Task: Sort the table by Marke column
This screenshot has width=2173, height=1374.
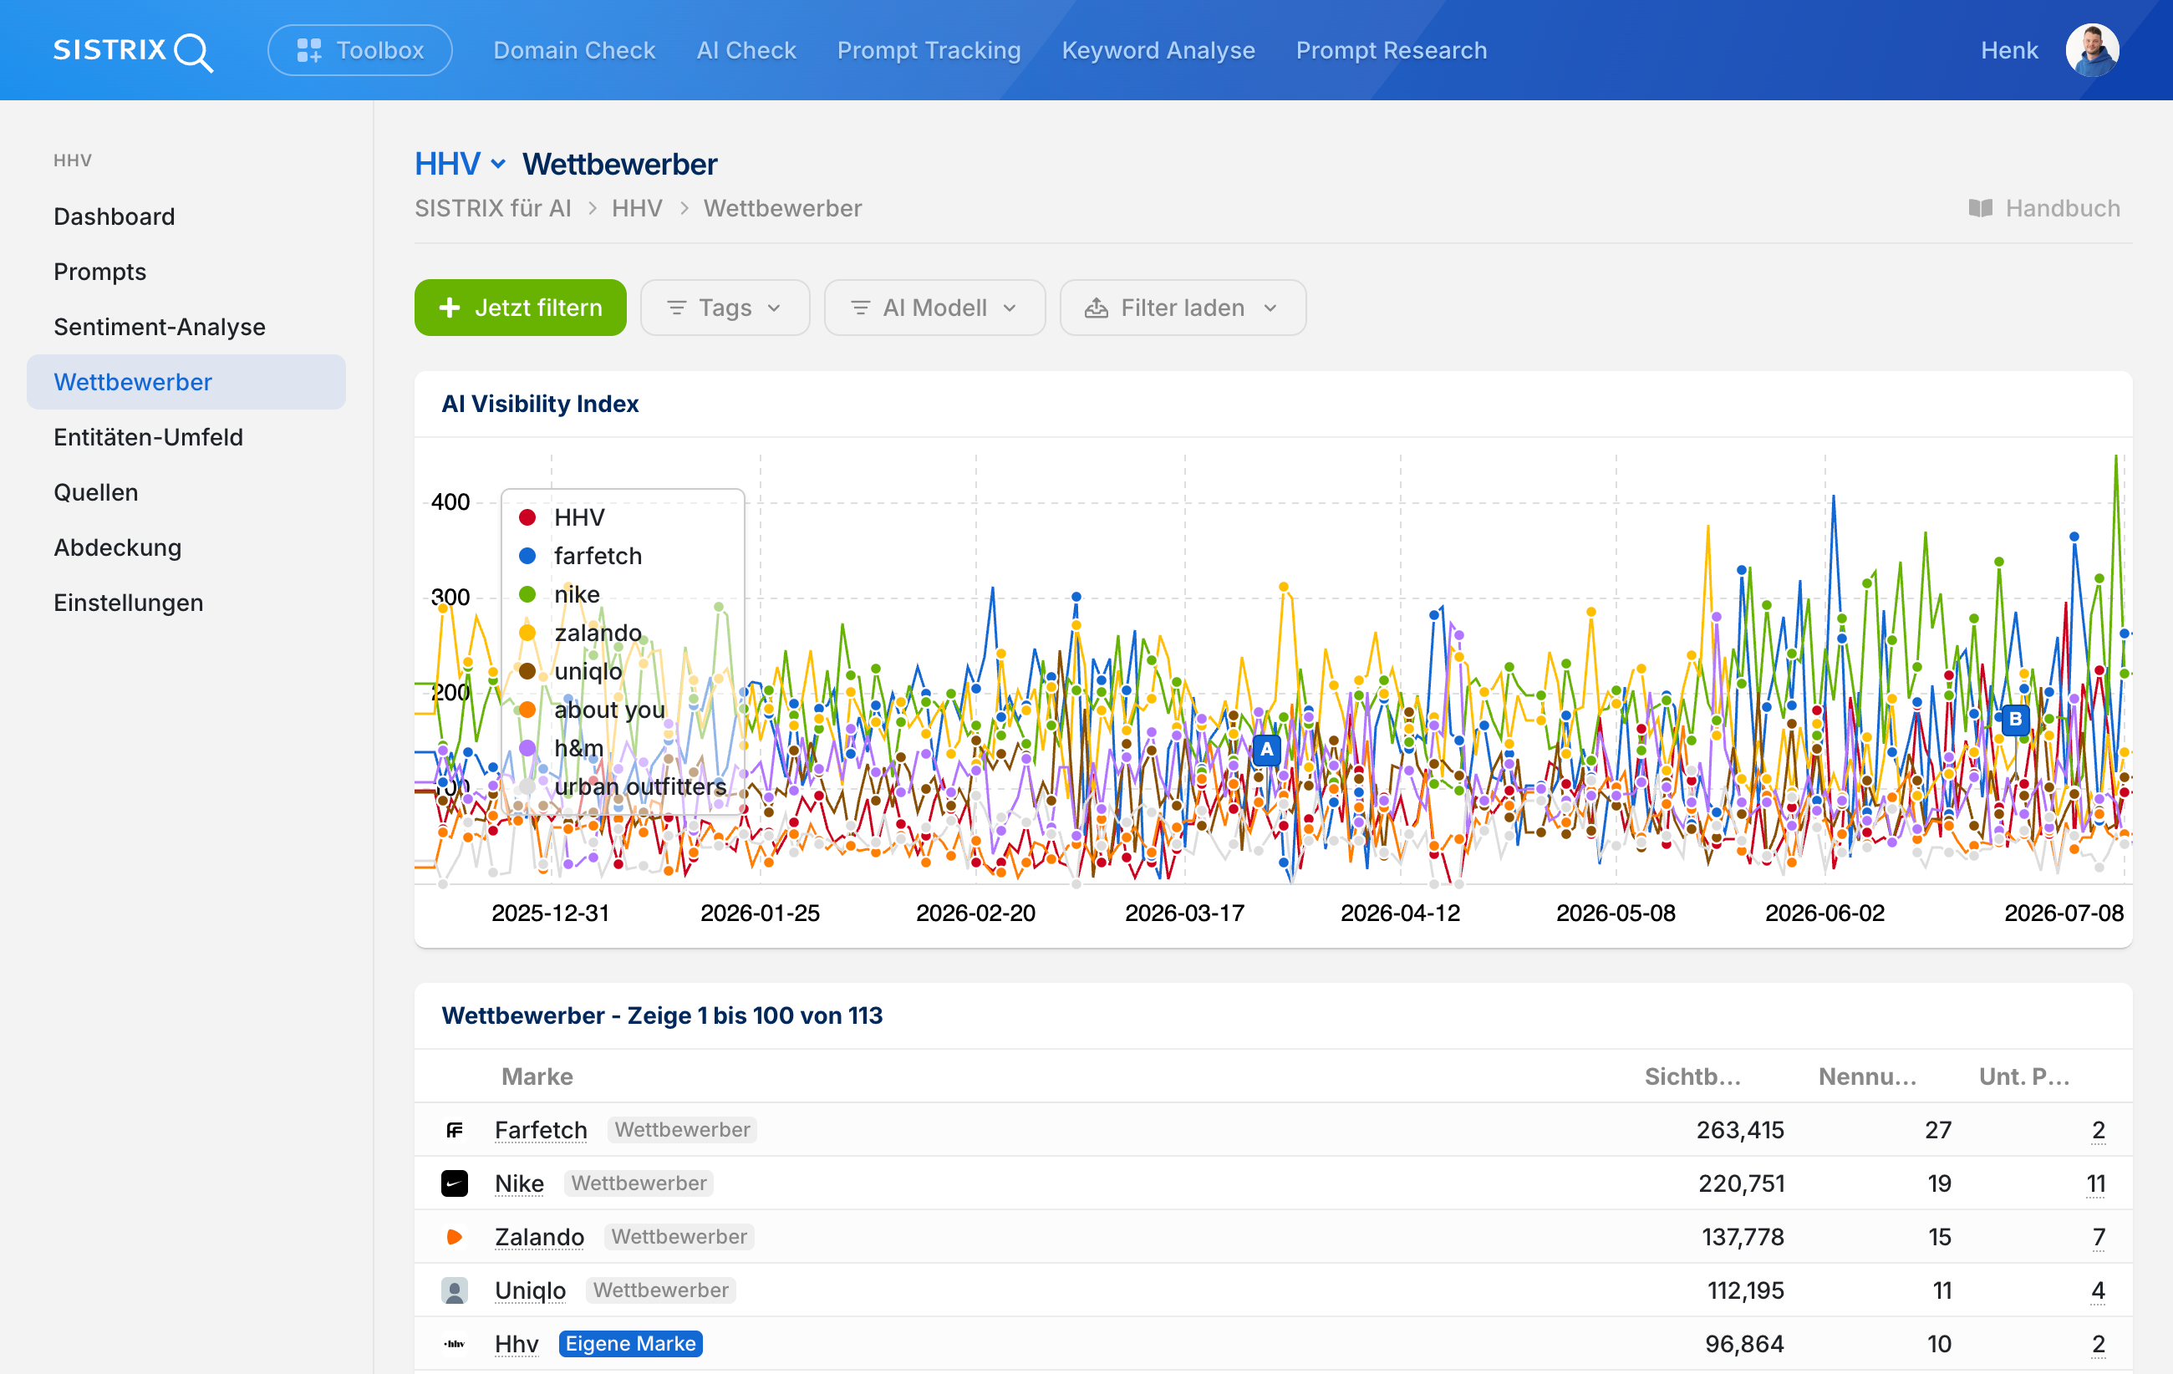Action: (537, 1076)
